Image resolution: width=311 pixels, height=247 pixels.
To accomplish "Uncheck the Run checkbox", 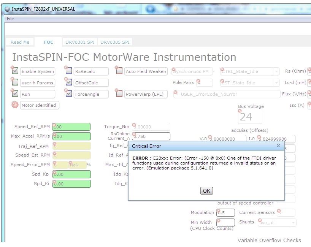I will [15, 94].
